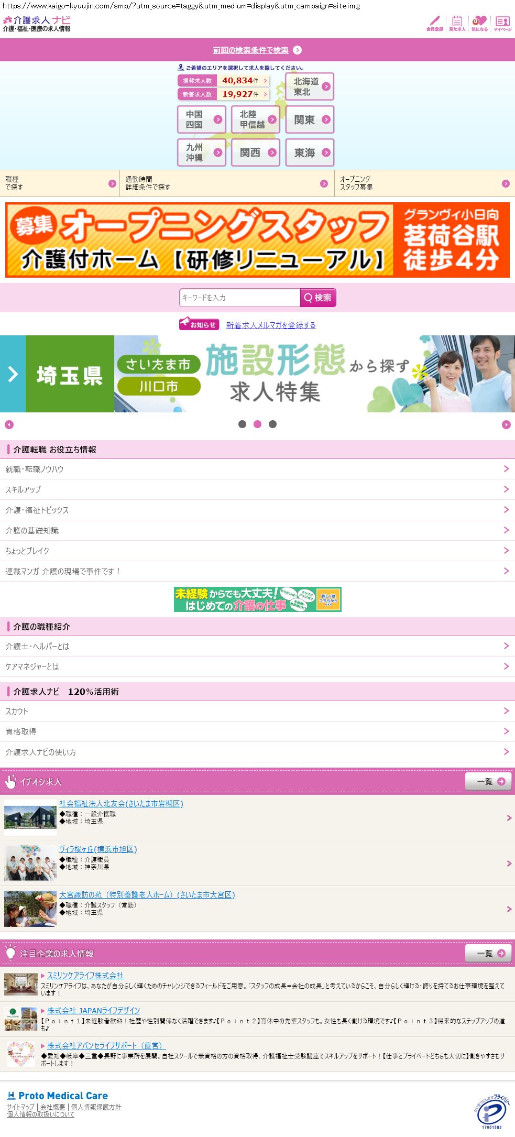This screenshot has height=1137, width=515.
Task: Click the 介護求人ナビ logo
Action: pos(37,24)
